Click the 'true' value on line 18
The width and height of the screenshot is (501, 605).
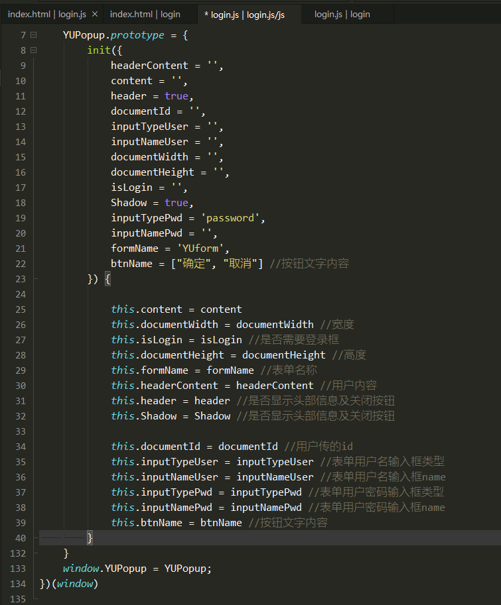click(177, 203)
